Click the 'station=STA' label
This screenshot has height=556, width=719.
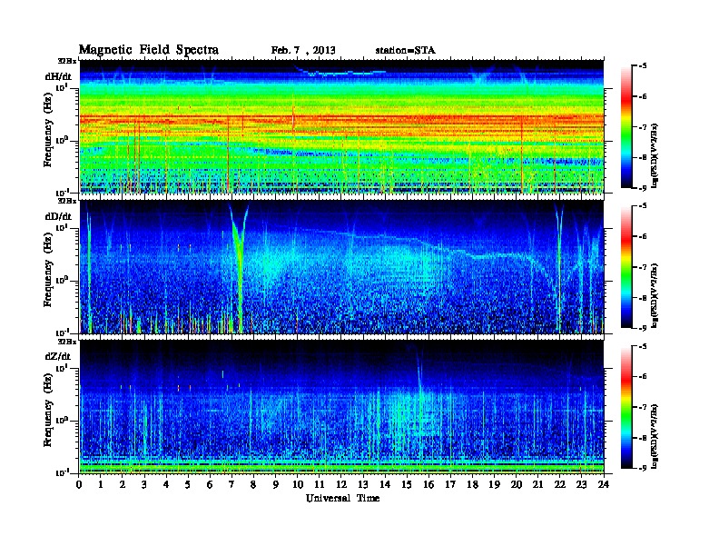tap(406, 51)
